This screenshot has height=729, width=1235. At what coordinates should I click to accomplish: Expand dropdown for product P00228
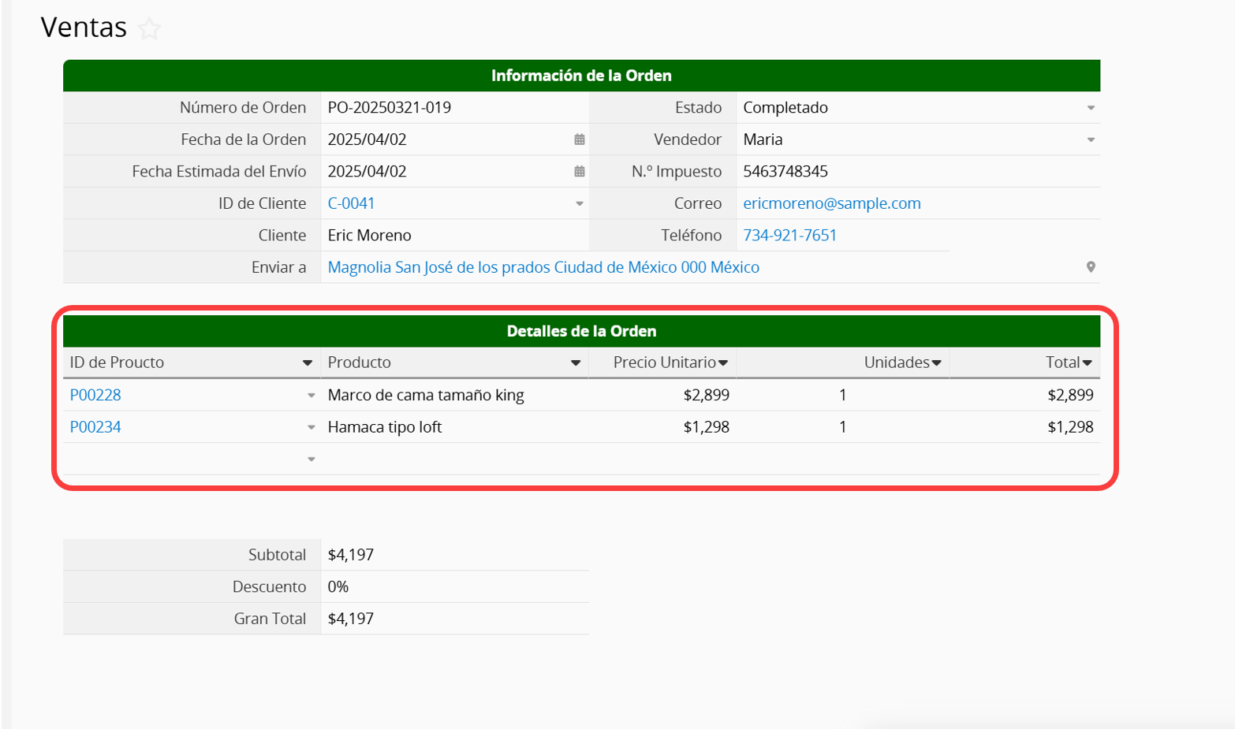pos(311,396)
